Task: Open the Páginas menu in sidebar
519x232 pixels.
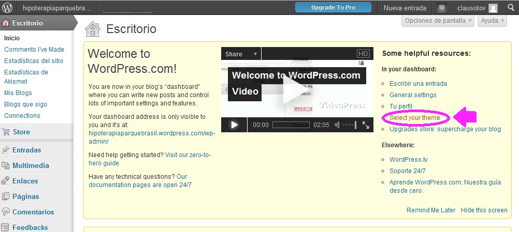Action: (x=25, y=196)
